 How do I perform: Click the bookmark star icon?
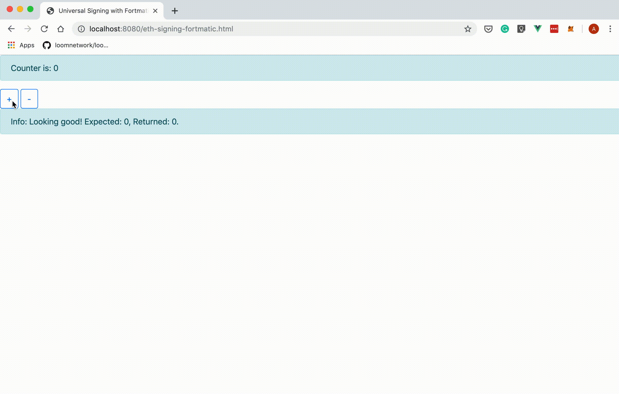coord(468,29)
